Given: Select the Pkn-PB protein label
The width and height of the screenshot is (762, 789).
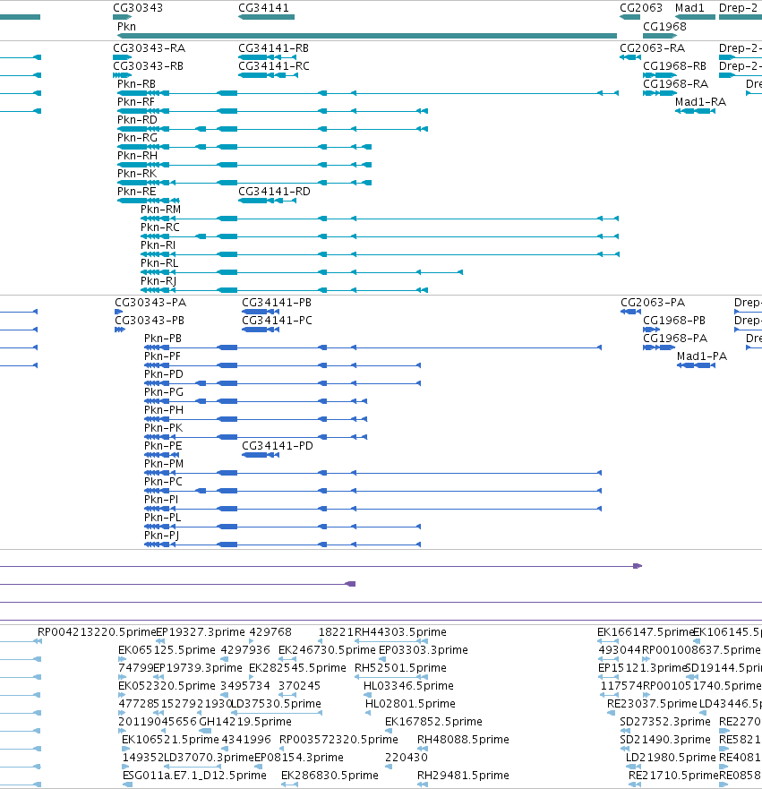Looking at the screenshot, I should click(x=163, y=339).
